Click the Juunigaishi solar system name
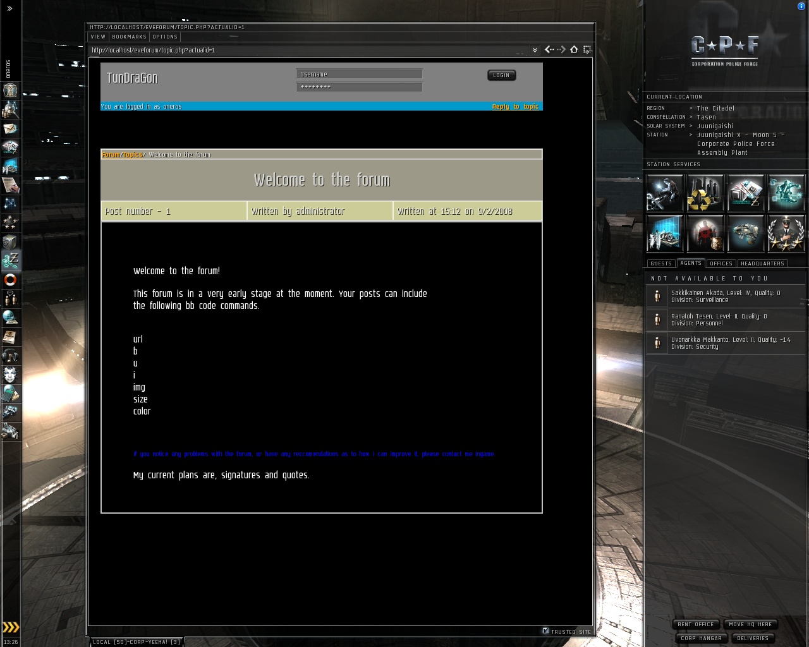Screen dimensions: 809x647 (715, 126)
